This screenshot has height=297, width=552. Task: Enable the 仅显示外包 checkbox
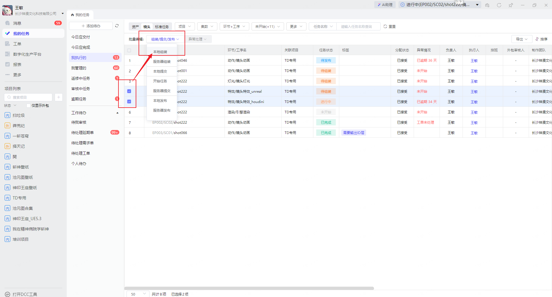[28, 106]
